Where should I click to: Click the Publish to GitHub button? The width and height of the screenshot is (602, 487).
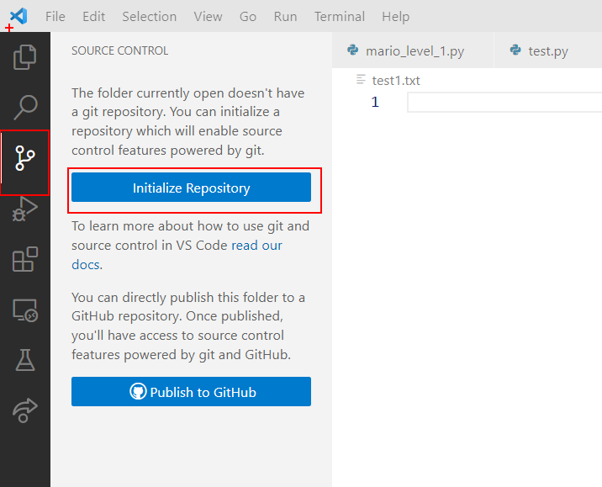tap(191, 391)
